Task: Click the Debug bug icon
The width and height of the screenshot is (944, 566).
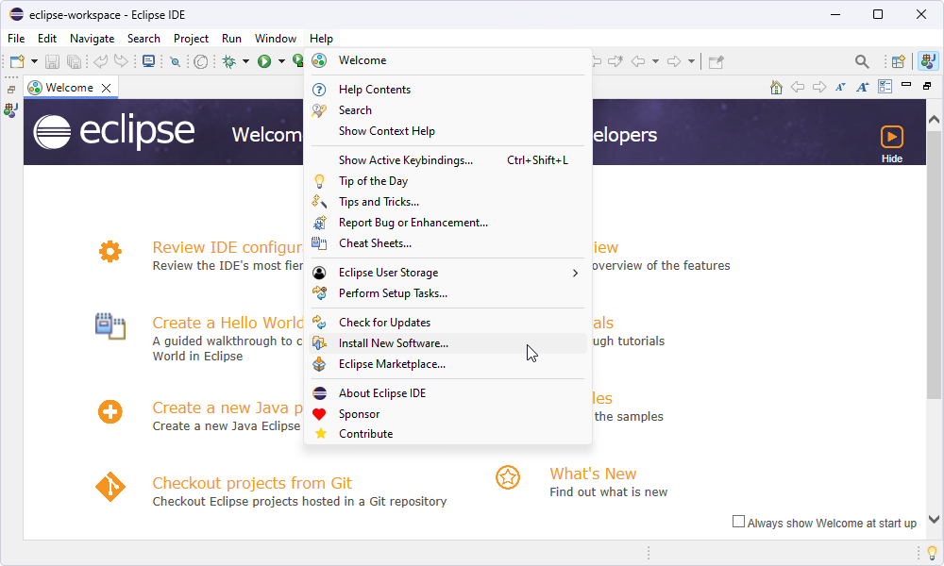Action: pyautogui.click(x=228, y=61)
